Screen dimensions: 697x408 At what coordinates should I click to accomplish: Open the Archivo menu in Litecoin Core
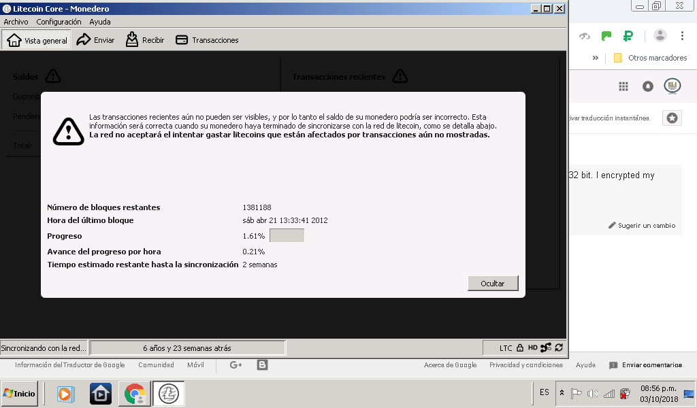point(16,22)
